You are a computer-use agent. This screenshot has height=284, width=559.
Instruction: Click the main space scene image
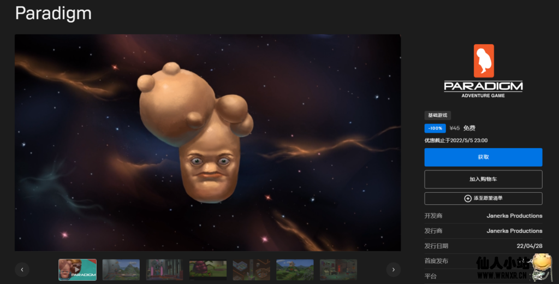(208, 143)
